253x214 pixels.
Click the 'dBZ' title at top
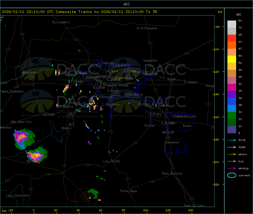point(126,4)
